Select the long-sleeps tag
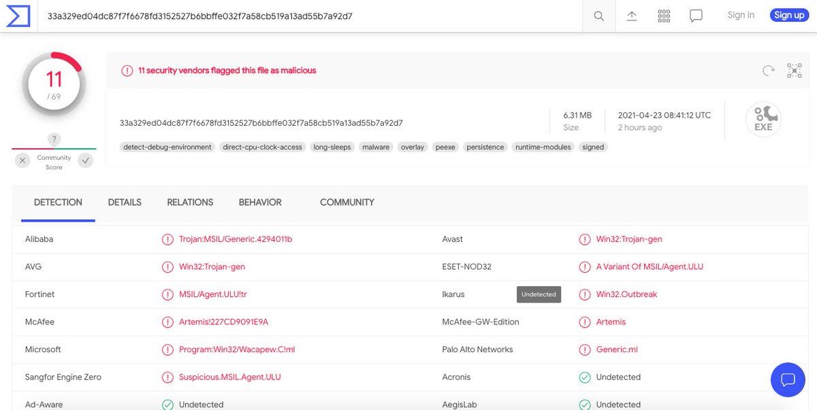 (332, 147)
